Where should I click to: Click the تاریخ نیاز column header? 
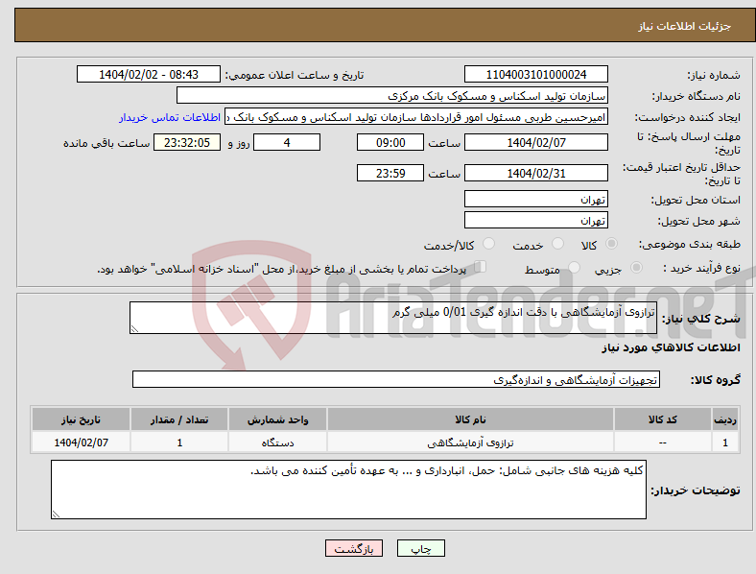tap(81, 419)
